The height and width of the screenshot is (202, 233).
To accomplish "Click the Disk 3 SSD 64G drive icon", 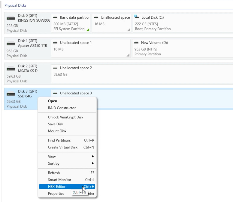I will coord(11,94).
